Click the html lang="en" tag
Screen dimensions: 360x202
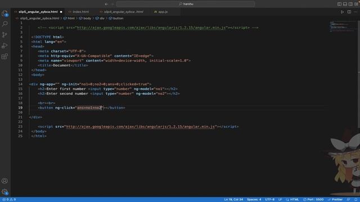point(49,42)
